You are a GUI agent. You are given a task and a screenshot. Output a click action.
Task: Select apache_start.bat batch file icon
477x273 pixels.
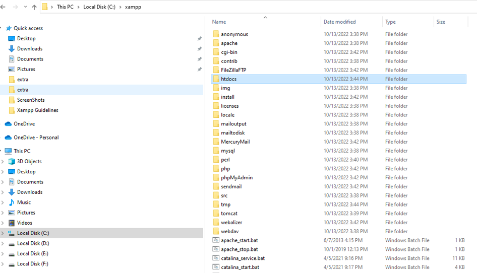coord(216,240)
